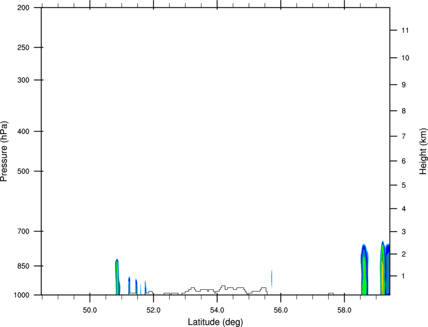Click the green plume near latitude 50.9
This screenshot has width=428, height=327.
pyautogui.click(x=117, y=277)
